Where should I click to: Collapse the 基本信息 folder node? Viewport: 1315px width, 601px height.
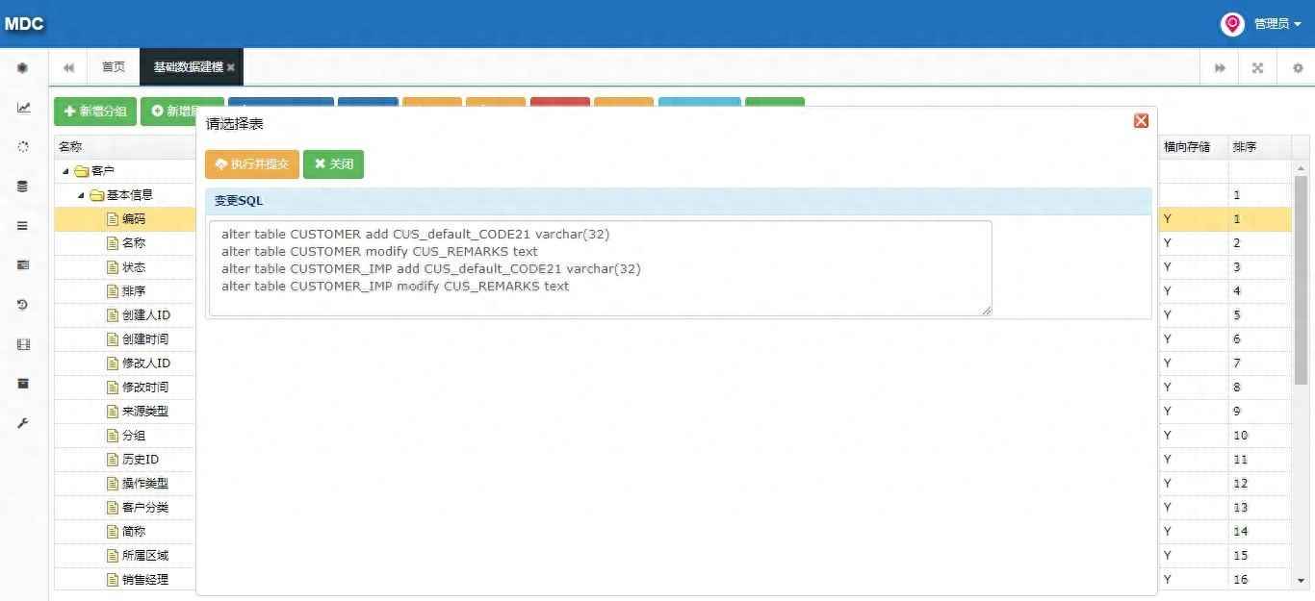(81, 195)
